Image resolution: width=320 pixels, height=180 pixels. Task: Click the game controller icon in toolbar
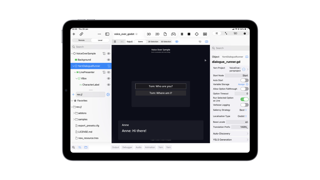(173, 34)
